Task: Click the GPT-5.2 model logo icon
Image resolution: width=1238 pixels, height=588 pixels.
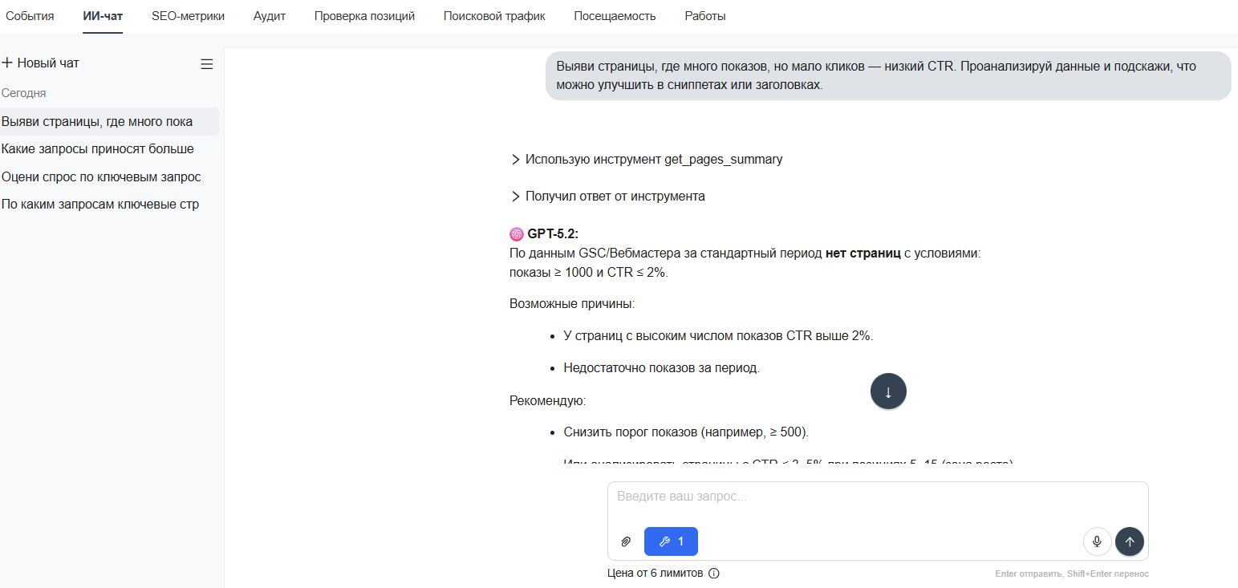Action: coord(517,234)
